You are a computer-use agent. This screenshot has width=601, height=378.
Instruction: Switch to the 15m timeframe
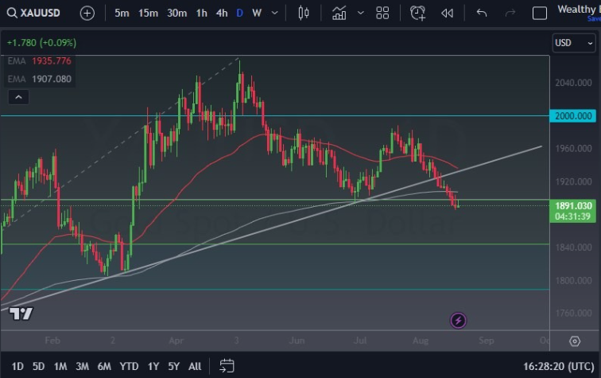tap(148, 13)
